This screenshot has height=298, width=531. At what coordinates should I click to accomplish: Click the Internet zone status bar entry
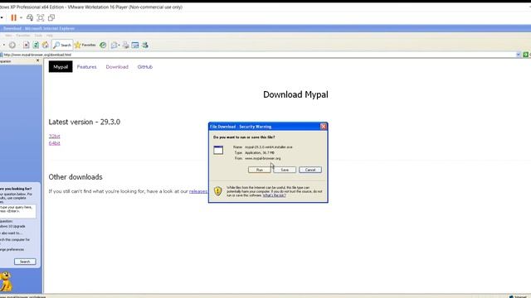[519, 296]
